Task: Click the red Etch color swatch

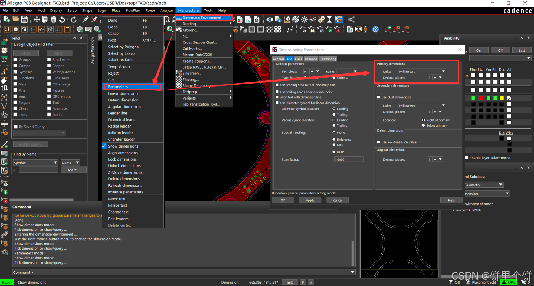Action: click(x=481, y=98)
